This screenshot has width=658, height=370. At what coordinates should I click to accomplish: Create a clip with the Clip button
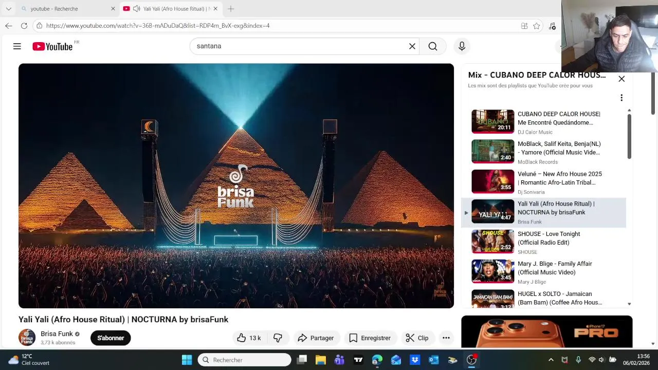coord(417,338)
